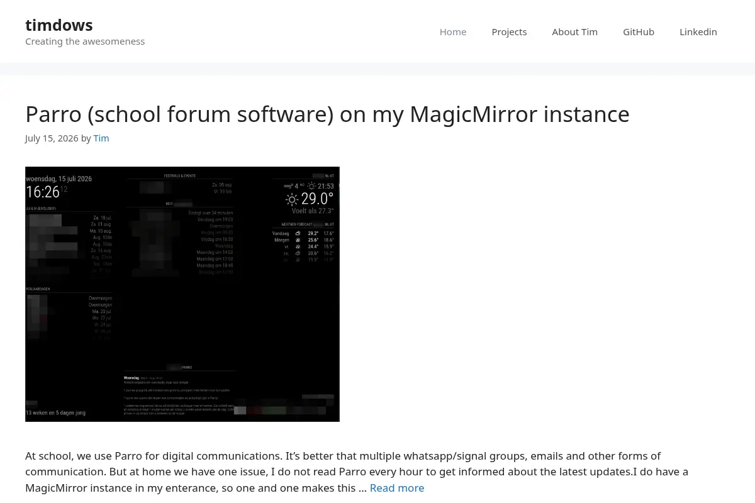Click the Creating the awesomeness tagline
Viewport: 755px width, 503px height.
pos(85,41)
